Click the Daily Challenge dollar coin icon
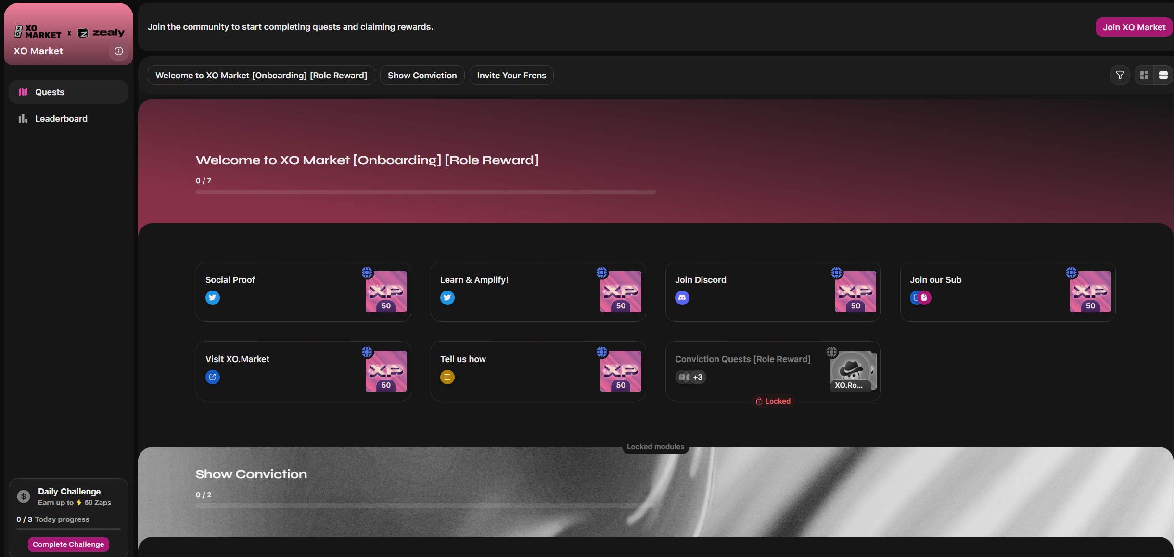Screen dimensions: 1174x557 coord(24,496)
